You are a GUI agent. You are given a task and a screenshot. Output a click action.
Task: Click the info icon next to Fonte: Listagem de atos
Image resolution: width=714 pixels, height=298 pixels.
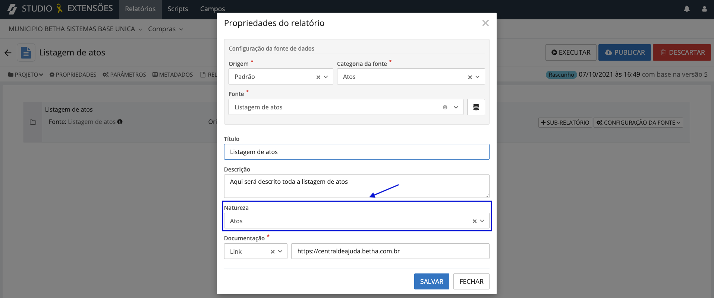[x=120, y=122]
